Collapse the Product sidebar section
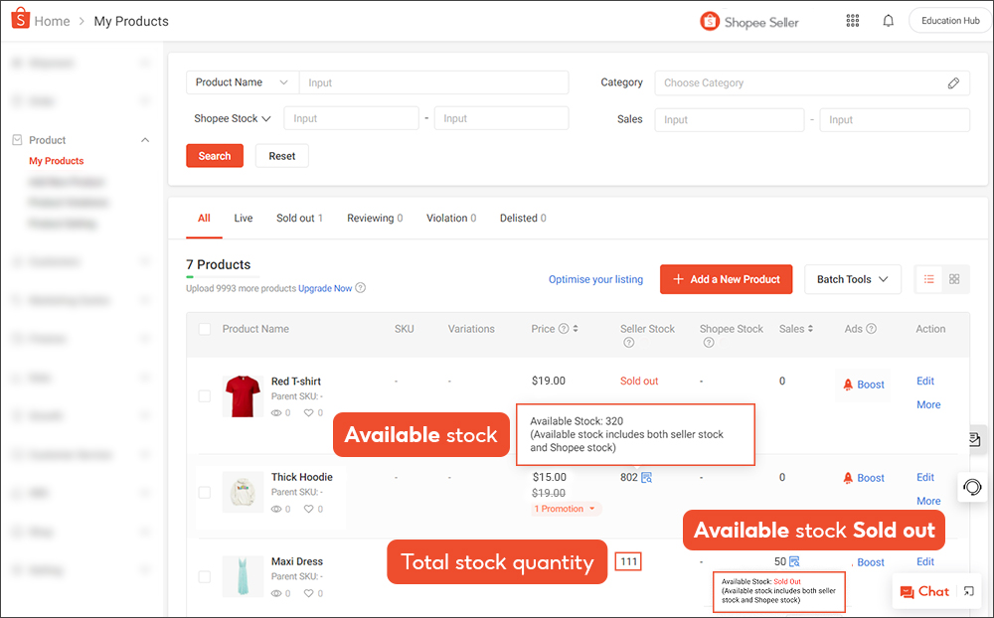This screenshot has height=618, width=994. pyautogui.click(x=144, y=139)
